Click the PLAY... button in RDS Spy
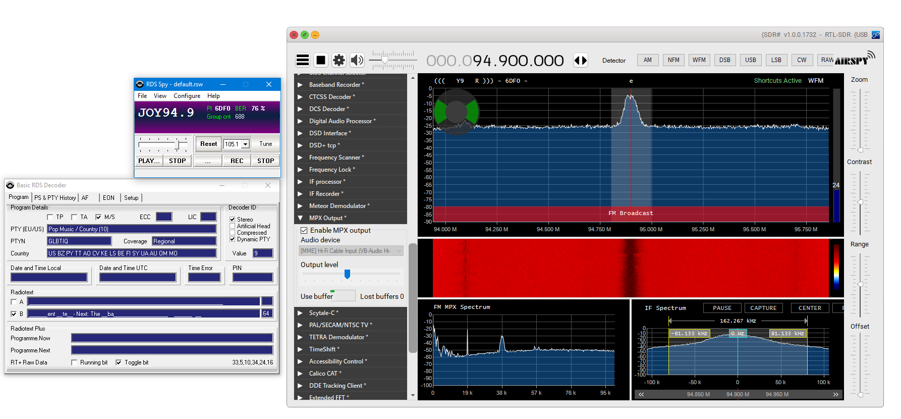The width and height of the screenshot is (901, 419). 149,161
